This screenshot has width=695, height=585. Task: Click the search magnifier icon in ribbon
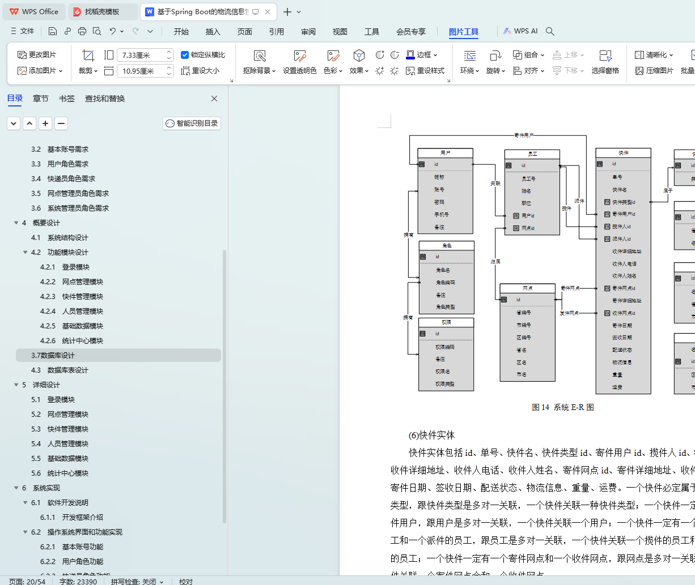point(550,31)
